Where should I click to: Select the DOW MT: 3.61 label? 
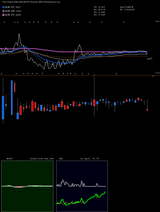(x=13, y=11)
